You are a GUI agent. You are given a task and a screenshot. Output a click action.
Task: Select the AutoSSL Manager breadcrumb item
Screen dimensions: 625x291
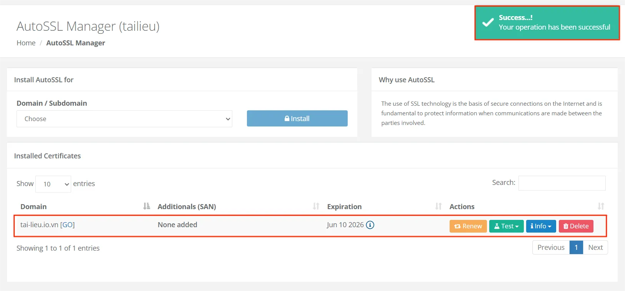(75, 43)
